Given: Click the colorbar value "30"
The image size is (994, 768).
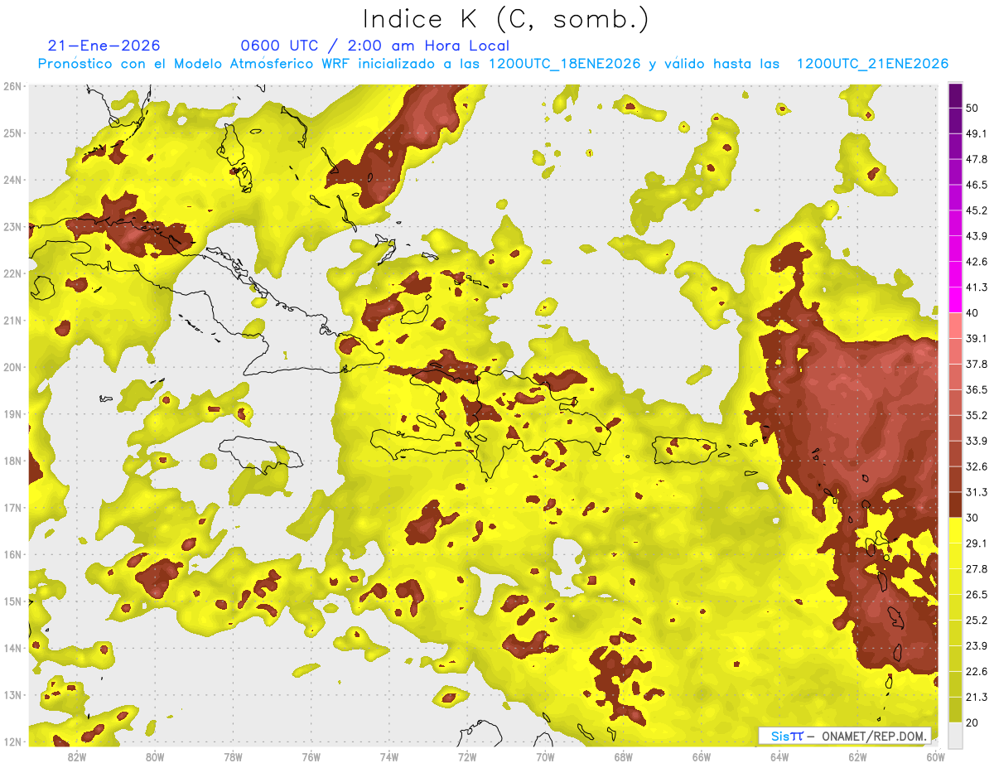Looking at the screenshot, I should pyautogui.click(x=973, y=518).
